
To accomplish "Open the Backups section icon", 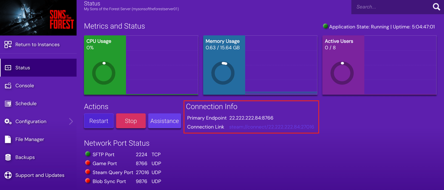I will click(x=9, y=157).
